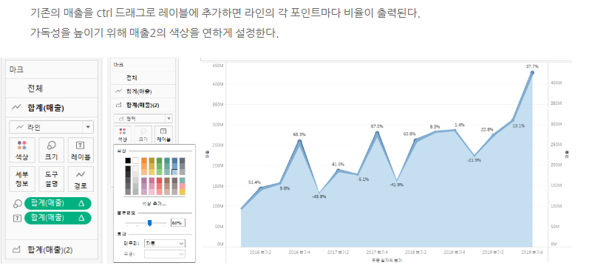Click the label 합계(매출) green pill
Image resolution: width=592 pixels, height=271 pixels.
58,218
